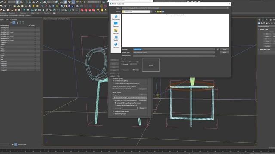Select the Select and Move tool

tap(34, 2)
